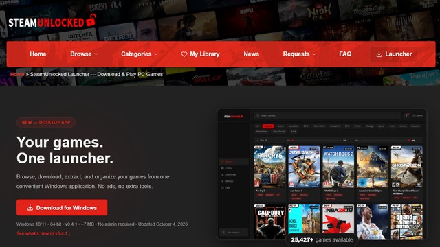
Task: Open the Horse Ranch game cover
Action: pyautogui.click(x=304, y=219)
